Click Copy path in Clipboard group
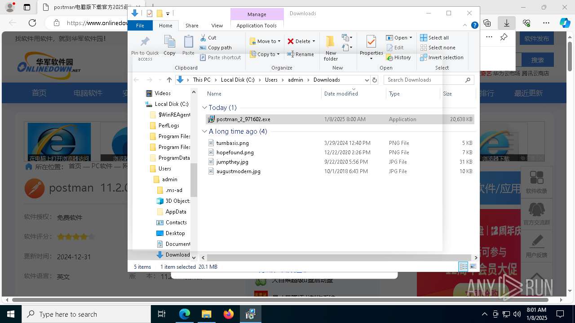This screenshot has width=575, height=323. (x=216, y=48)
